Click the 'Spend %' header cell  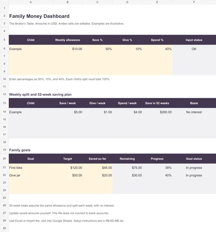coord(157,40)
